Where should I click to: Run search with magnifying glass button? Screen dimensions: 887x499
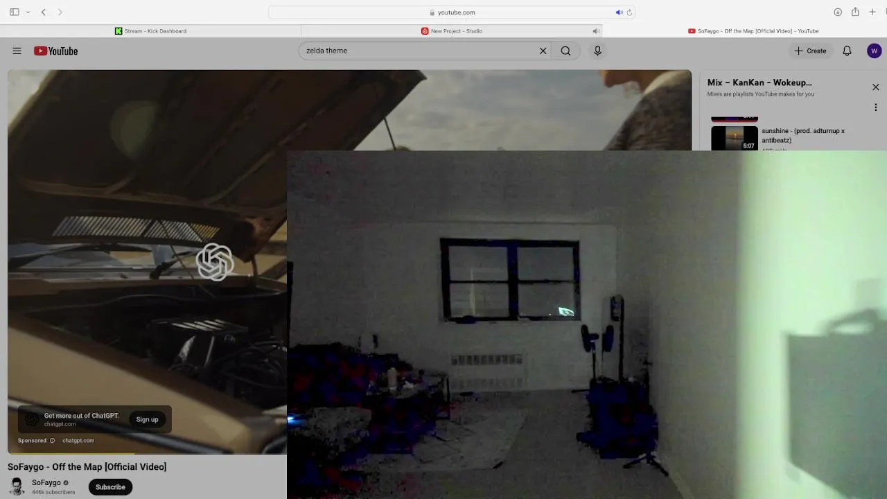(565, 51)
